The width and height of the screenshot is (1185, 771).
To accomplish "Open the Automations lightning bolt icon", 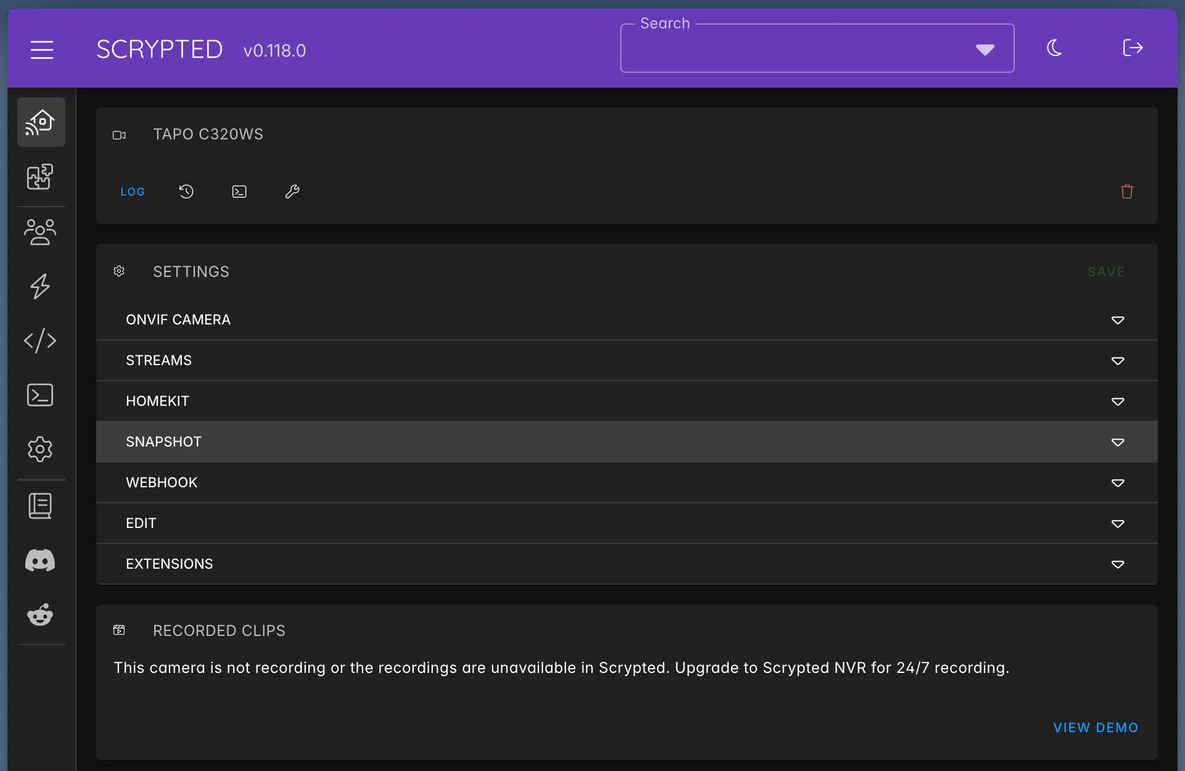I will coord(41,286).
